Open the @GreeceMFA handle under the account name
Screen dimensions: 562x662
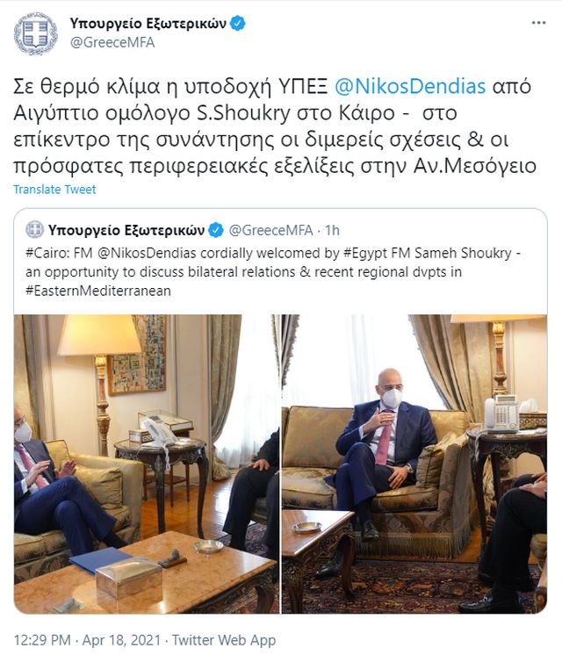[112, 43]
